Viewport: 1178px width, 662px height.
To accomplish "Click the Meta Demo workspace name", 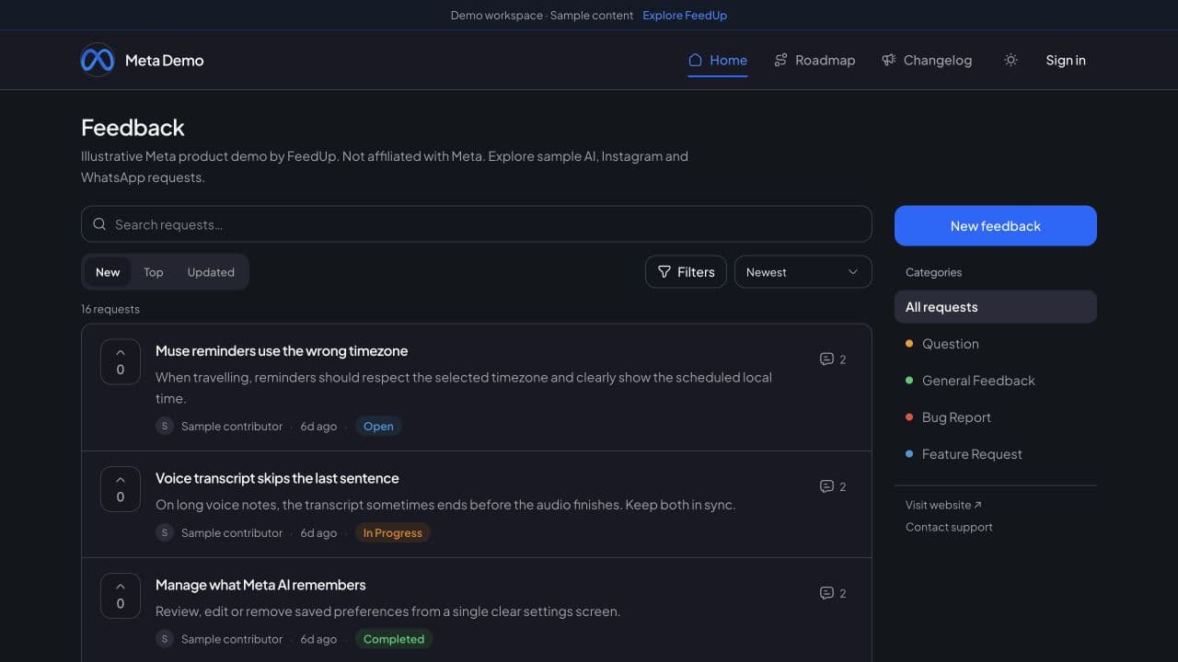I will [x=164, y=60].
